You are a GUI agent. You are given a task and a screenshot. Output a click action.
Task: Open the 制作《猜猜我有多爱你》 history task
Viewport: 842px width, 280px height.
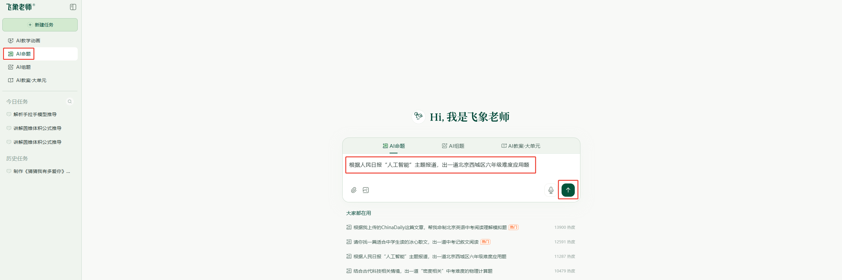point(41,171)
